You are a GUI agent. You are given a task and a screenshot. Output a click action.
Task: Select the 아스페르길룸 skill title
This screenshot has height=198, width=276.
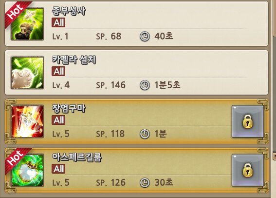(x=77, y=157)
